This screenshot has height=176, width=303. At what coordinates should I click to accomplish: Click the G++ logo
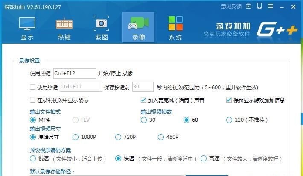pos(277,29)
